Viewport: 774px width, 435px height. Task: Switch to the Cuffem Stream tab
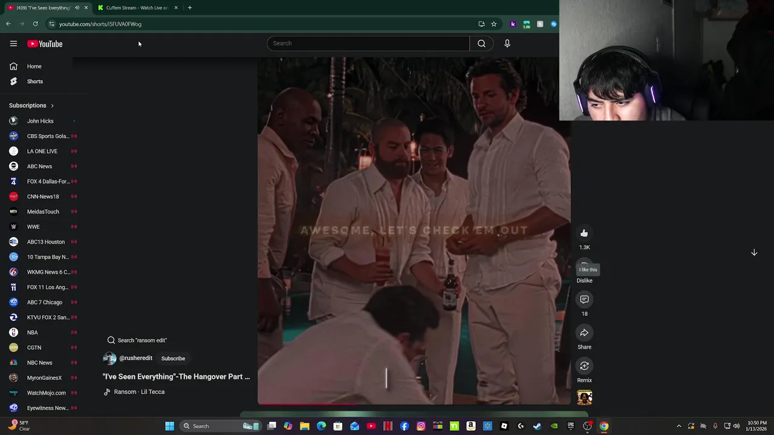[137, 8]
